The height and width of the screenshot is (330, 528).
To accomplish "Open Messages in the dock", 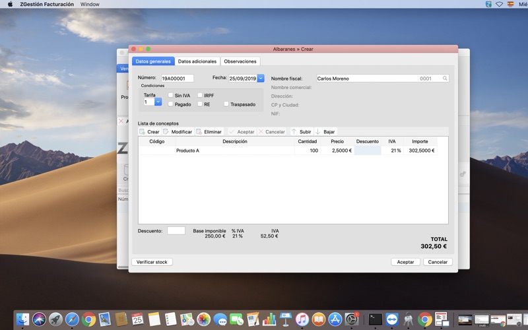I will 220,319.
